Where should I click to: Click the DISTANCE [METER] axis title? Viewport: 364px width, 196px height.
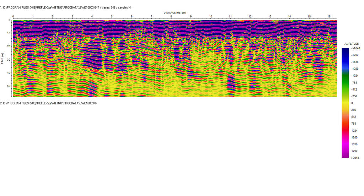point(175,12)
